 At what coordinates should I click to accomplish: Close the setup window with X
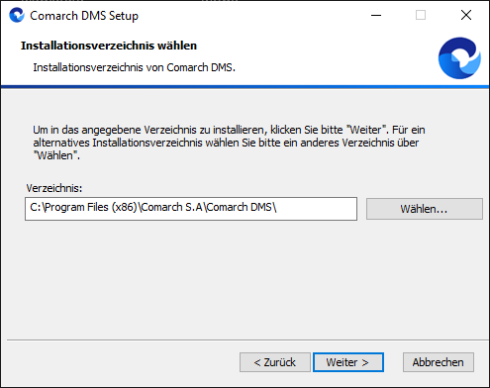click(466, 15)
